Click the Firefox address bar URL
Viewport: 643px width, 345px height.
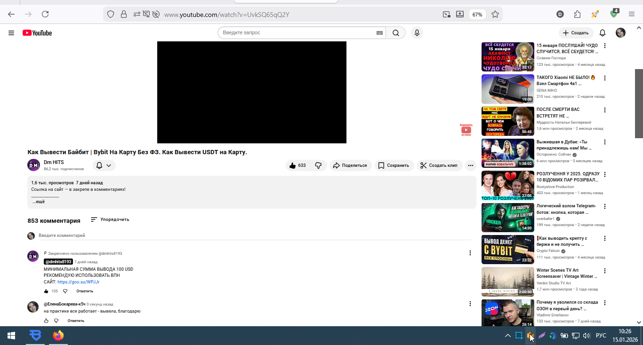(226, 15)
